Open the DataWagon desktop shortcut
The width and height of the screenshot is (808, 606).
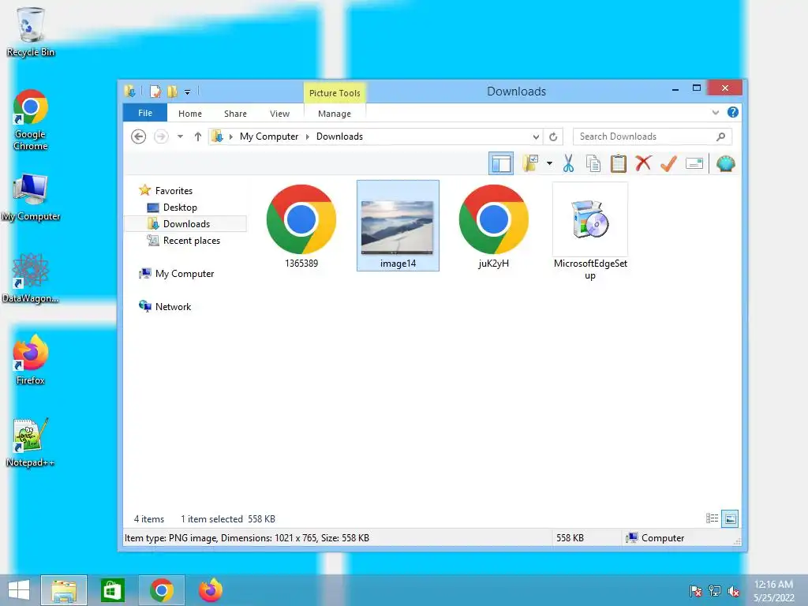[31, 279]
